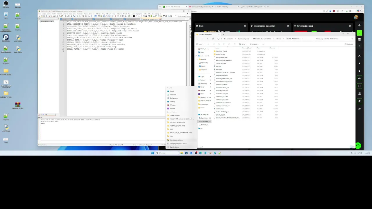Select model_performance.json in Explorer
Screen dimensions: 372x209
[x=223, y=106]
